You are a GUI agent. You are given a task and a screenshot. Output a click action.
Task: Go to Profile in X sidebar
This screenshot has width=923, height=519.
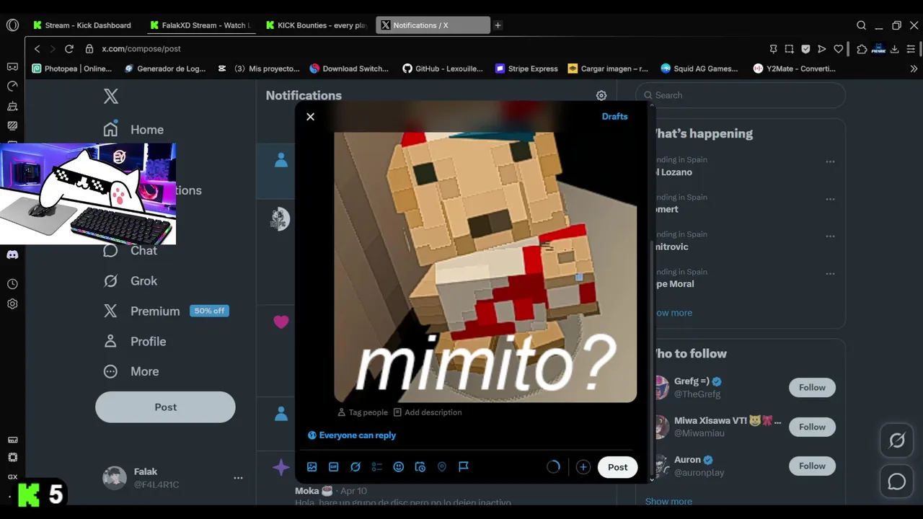[x=135, y=342]
